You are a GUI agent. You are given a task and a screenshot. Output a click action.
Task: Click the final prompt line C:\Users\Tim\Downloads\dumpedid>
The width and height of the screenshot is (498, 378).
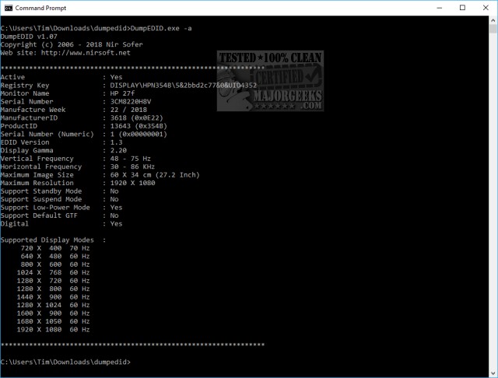(x=65, y=362)
